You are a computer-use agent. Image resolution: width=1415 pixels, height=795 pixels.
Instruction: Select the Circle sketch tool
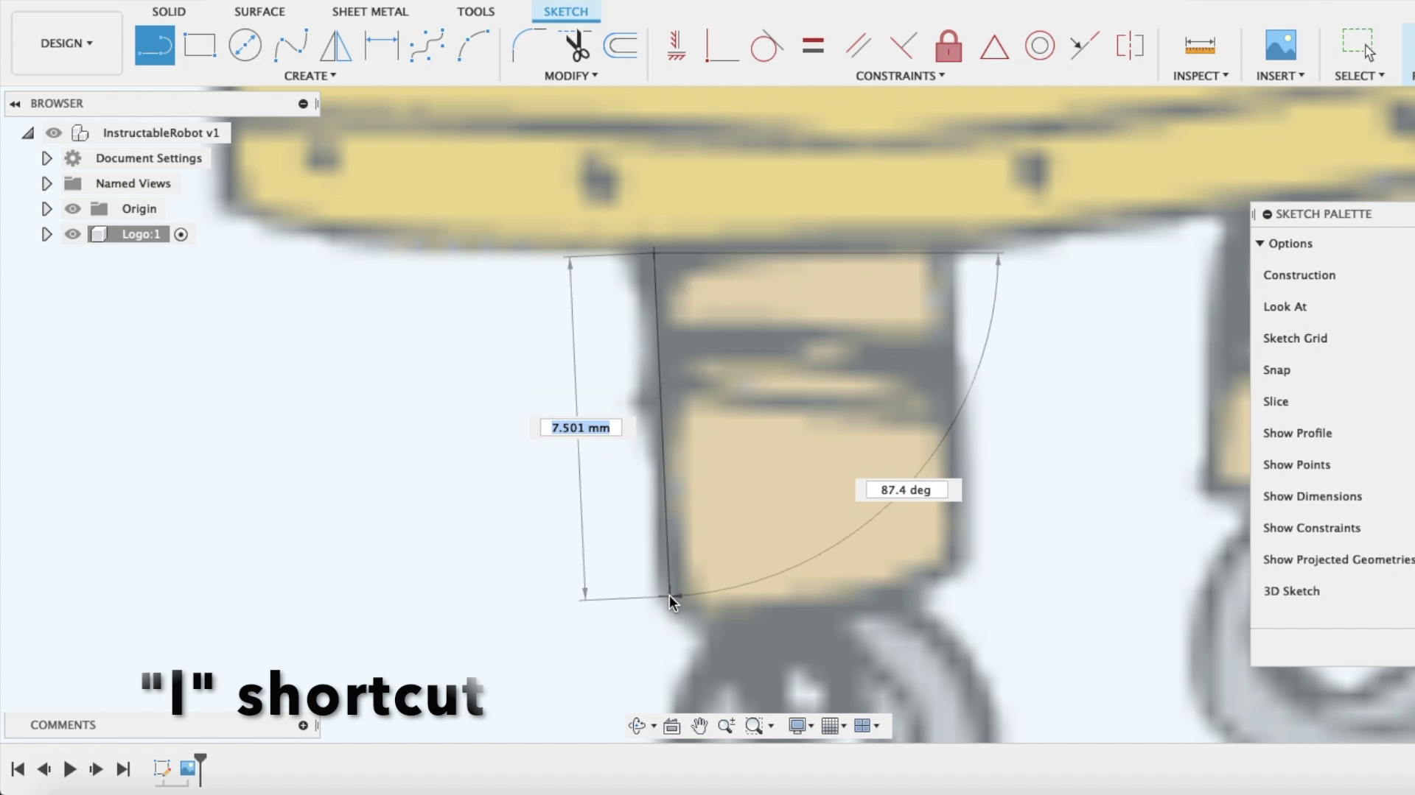245,45
